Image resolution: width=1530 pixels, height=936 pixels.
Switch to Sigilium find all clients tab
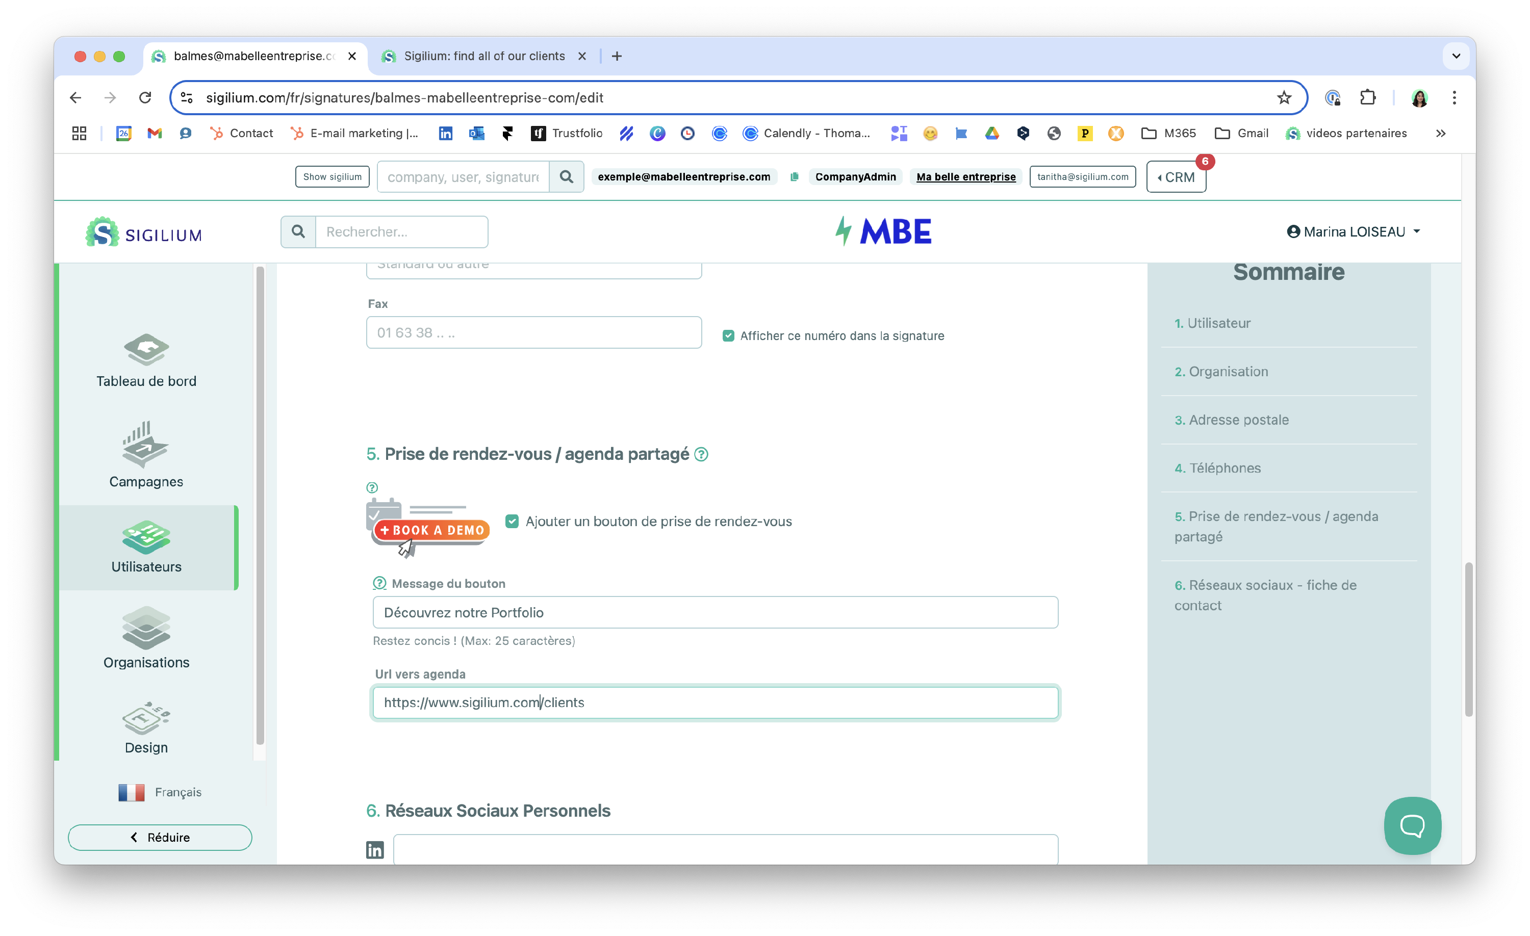[483, 56]
